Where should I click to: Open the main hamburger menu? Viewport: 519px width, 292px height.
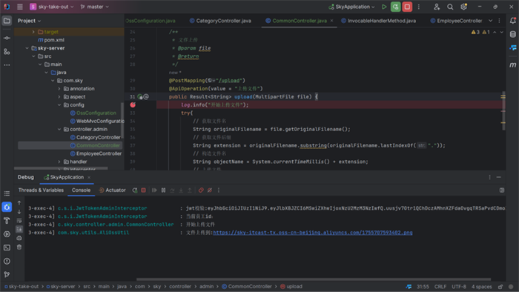[20, 7]
